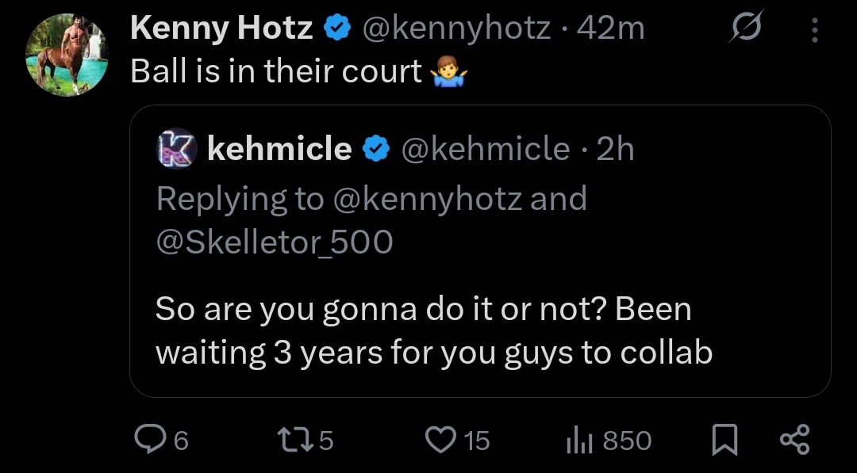Viewport: 857px width, 473px height.
Task: Click the kehmicle display name
Action: [279, 148]
